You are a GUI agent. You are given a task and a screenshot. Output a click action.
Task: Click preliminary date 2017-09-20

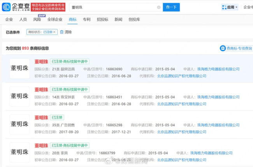(69, 132)
